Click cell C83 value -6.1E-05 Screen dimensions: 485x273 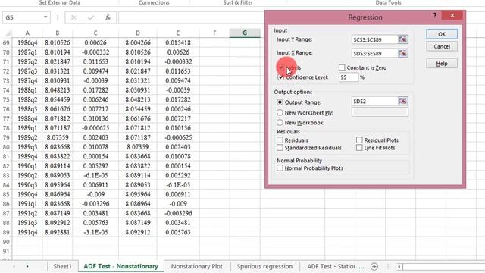coord(95,175)
